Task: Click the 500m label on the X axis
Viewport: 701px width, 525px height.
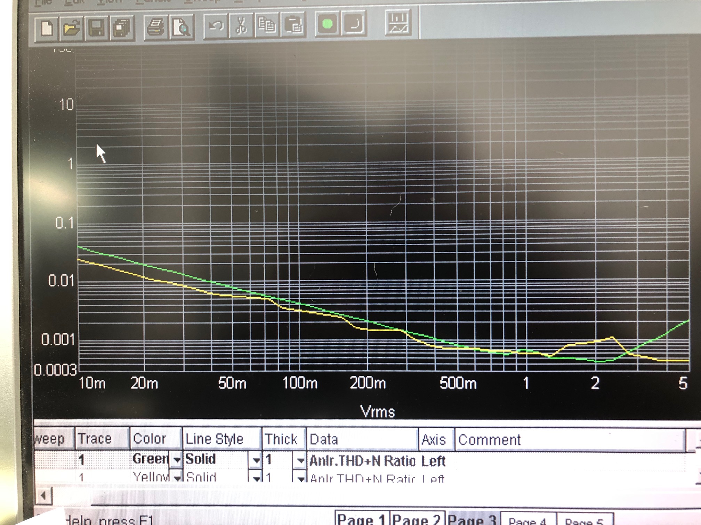Action: pos(458,383)
